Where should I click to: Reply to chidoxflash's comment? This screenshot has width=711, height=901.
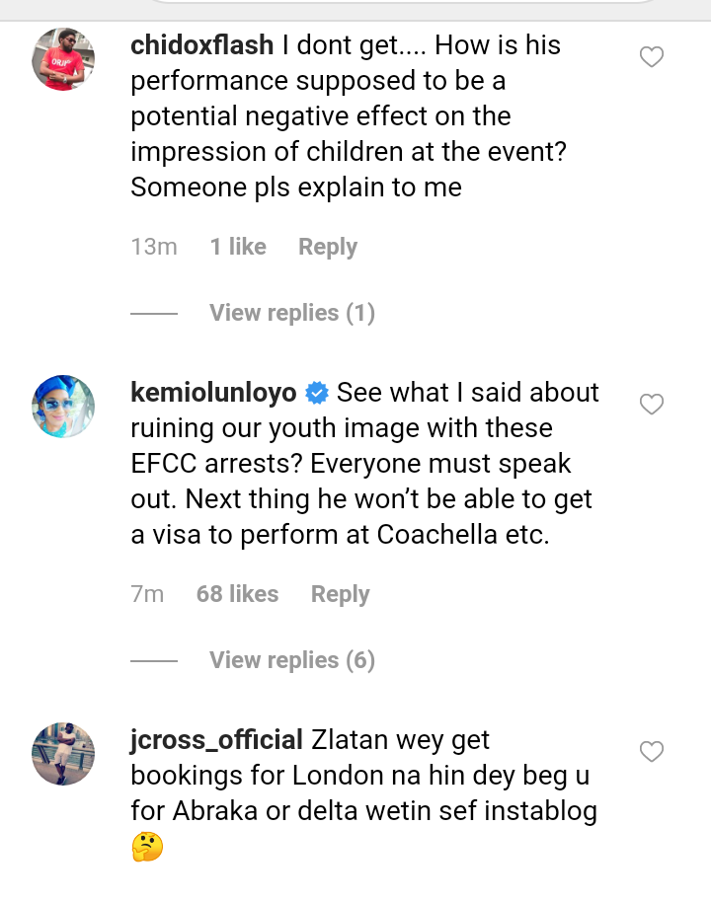tap(328, 247)
